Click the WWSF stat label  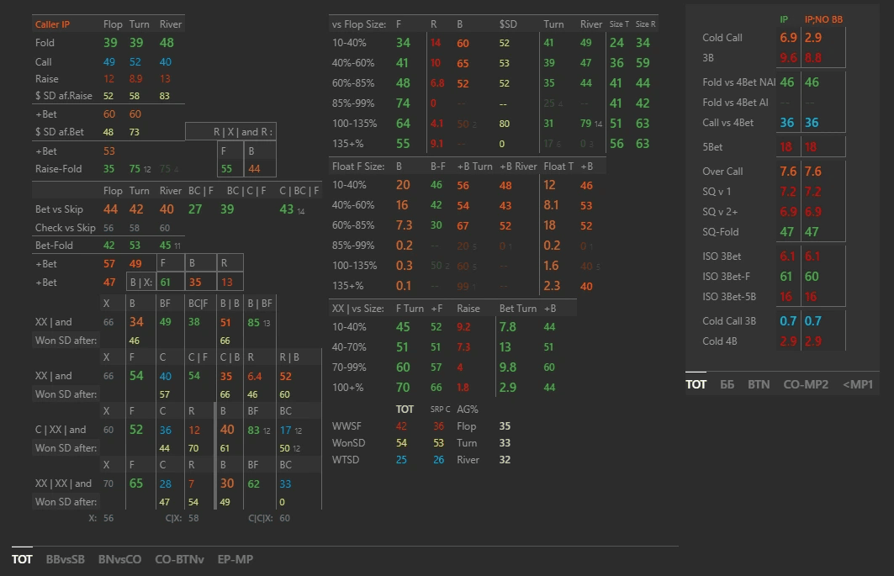tap(346, 426)
